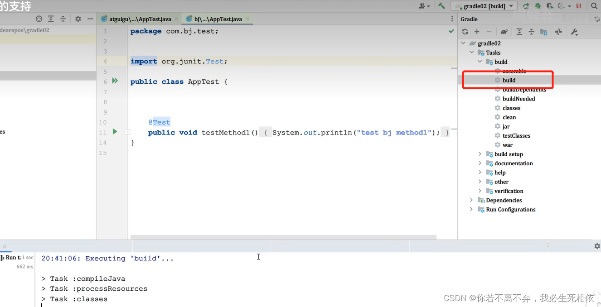Click the editor horizontal scrollbar
The width and height of the screenshot is (601, 307).
(283, 237)
